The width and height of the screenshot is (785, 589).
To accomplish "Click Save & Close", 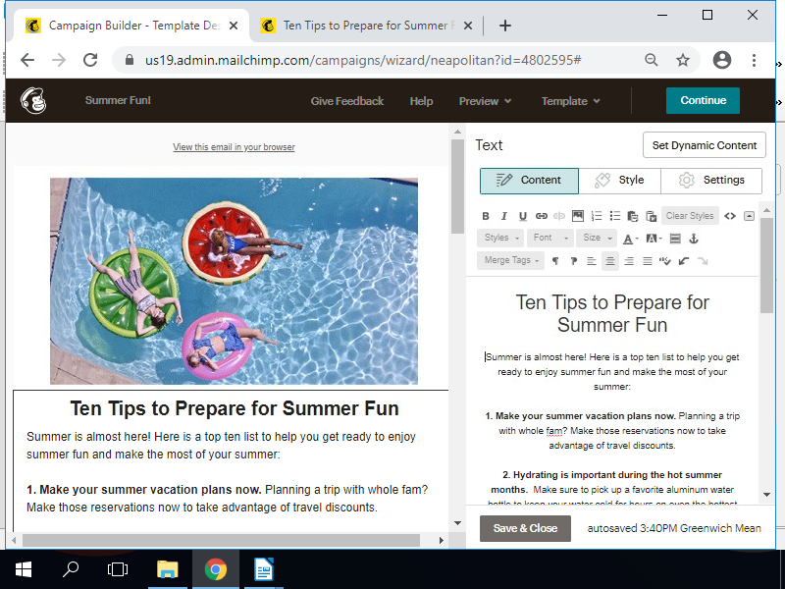I will pyautogui.click(x=525, y=528).
